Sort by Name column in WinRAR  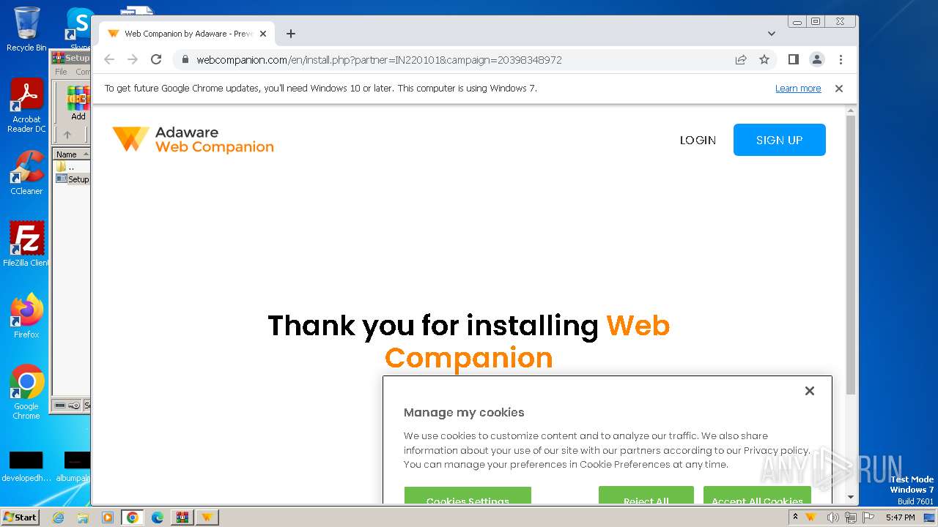coord(71,154)
